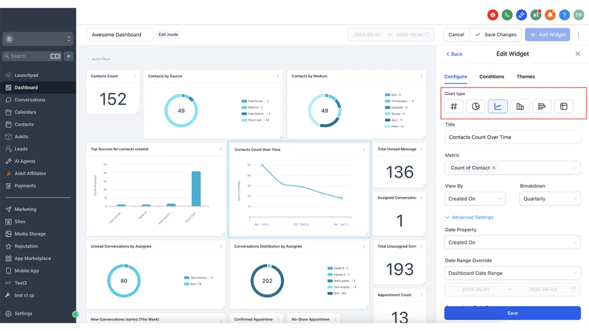Screen dimensions: 589x331
Task: Open Conversations Distribution by Assignee options menu
Action: coord(364,246)
